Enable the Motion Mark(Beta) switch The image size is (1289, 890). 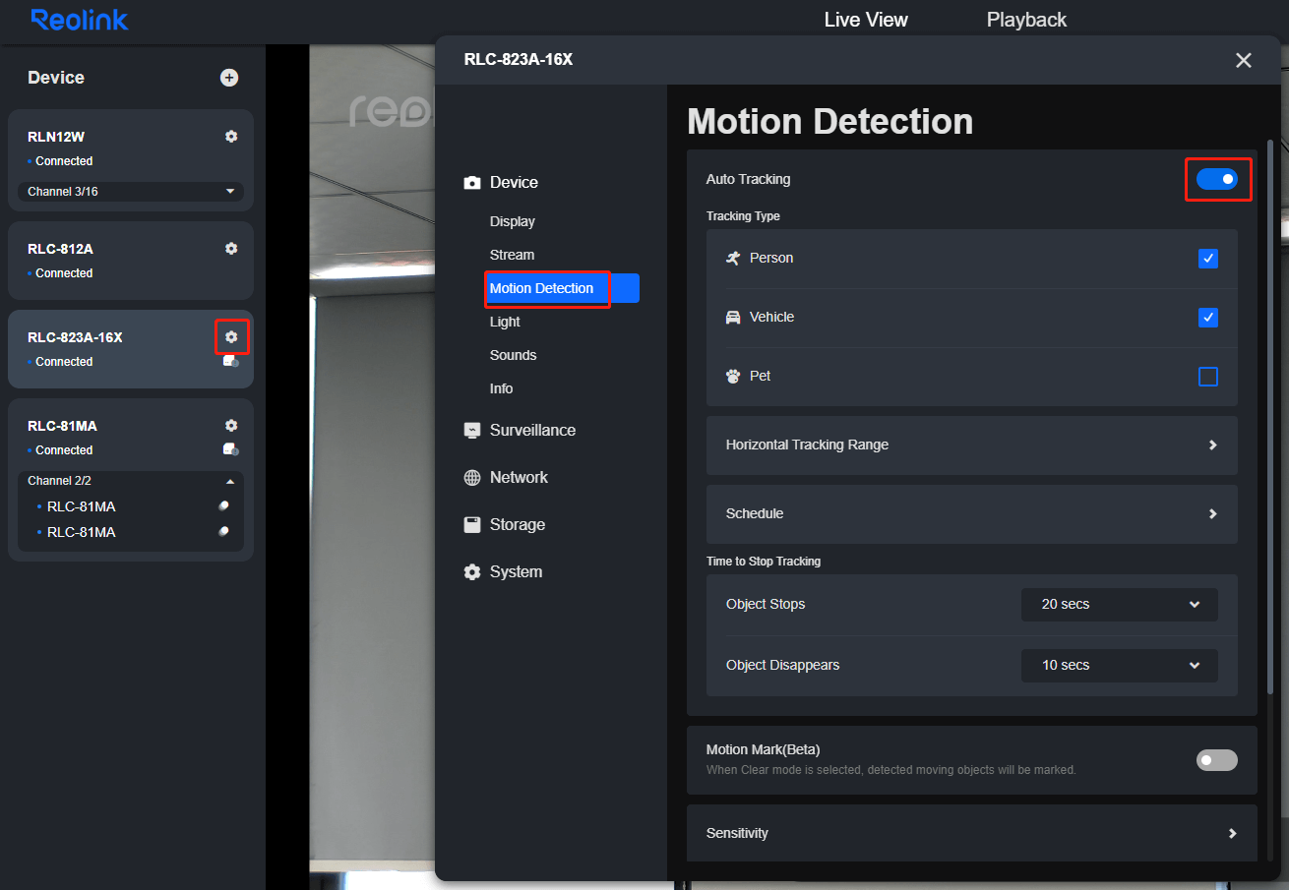1217,759
